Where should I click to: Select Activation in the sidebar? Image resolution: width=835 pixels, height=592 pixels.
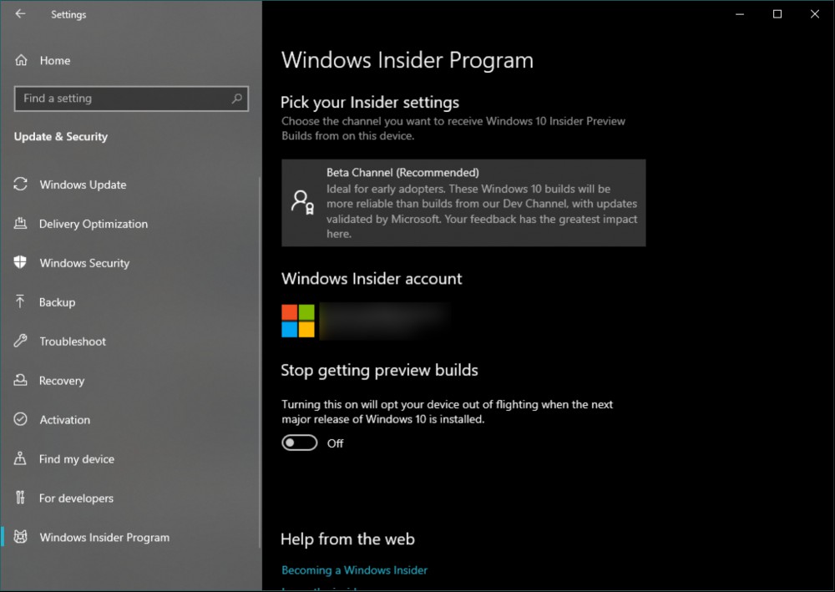(x=130, y=419)
